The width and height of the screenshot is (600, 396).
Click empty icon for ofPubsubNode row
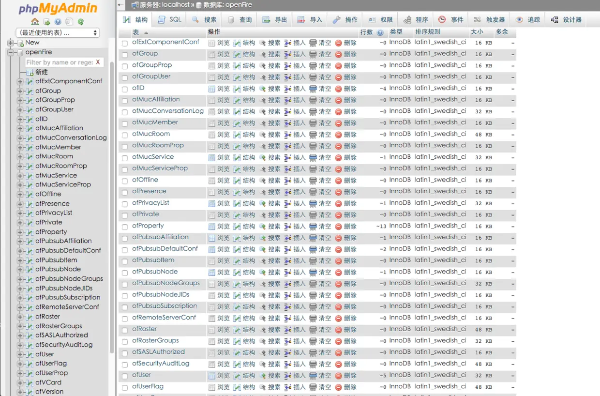pos(313,272)
